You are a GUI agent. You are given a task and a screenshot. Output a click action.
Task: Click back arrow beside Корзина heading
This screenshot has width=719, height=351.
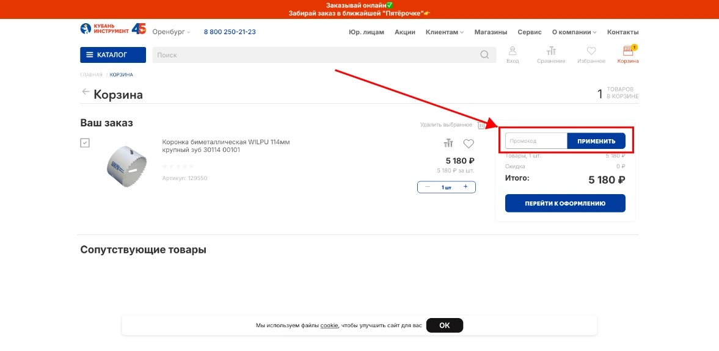86,92
